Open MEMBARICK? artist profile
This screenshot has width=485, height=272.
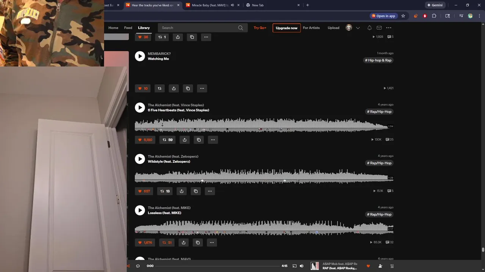pos(159,54)
